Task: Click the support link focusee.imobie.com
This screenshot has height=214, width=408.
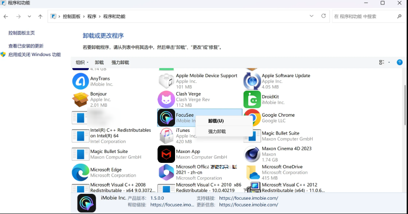Action: tap(249, 198)
